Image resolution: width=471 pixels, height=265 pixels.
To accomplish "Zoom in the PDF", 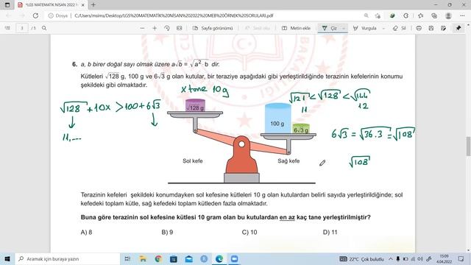I will click(x=155, y=28).
